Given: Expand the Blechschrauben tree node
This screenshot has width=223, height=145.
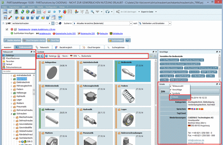Looking at the screenshot, I should coord(14,117).
